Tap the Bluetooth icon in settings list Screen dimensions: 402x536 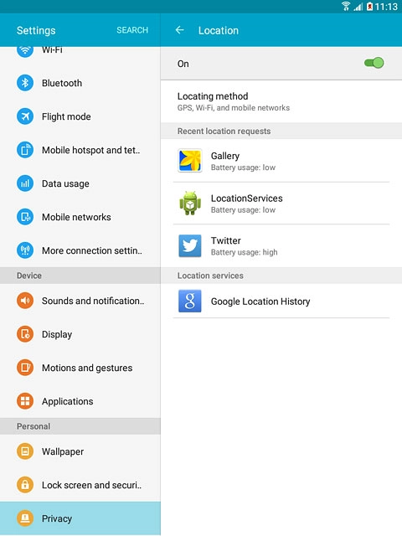pos(25,83)
